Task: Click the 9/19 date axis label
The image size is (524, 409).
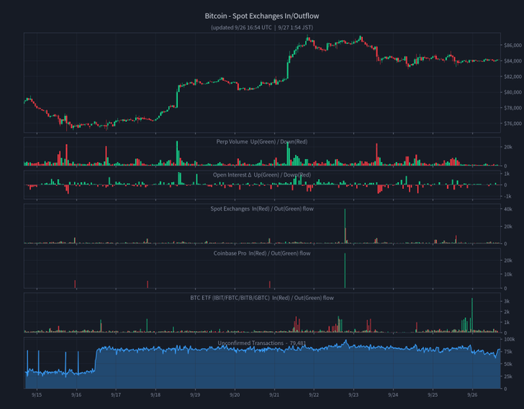Action: click(195, 394)
